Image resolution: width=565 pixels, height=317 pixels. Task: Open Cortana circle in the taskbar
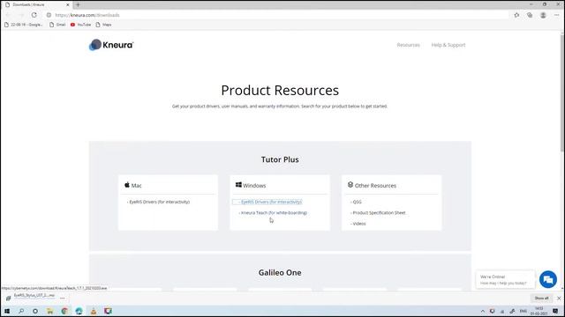pos(35,311)
